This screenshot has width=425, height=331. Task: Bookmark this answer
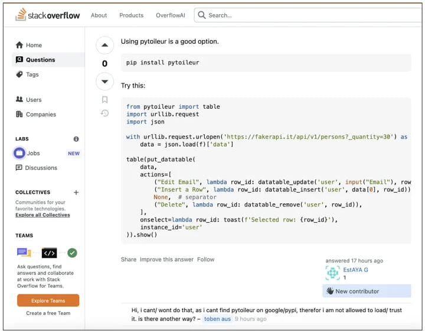pyautogui.click(x=104, y=99)
